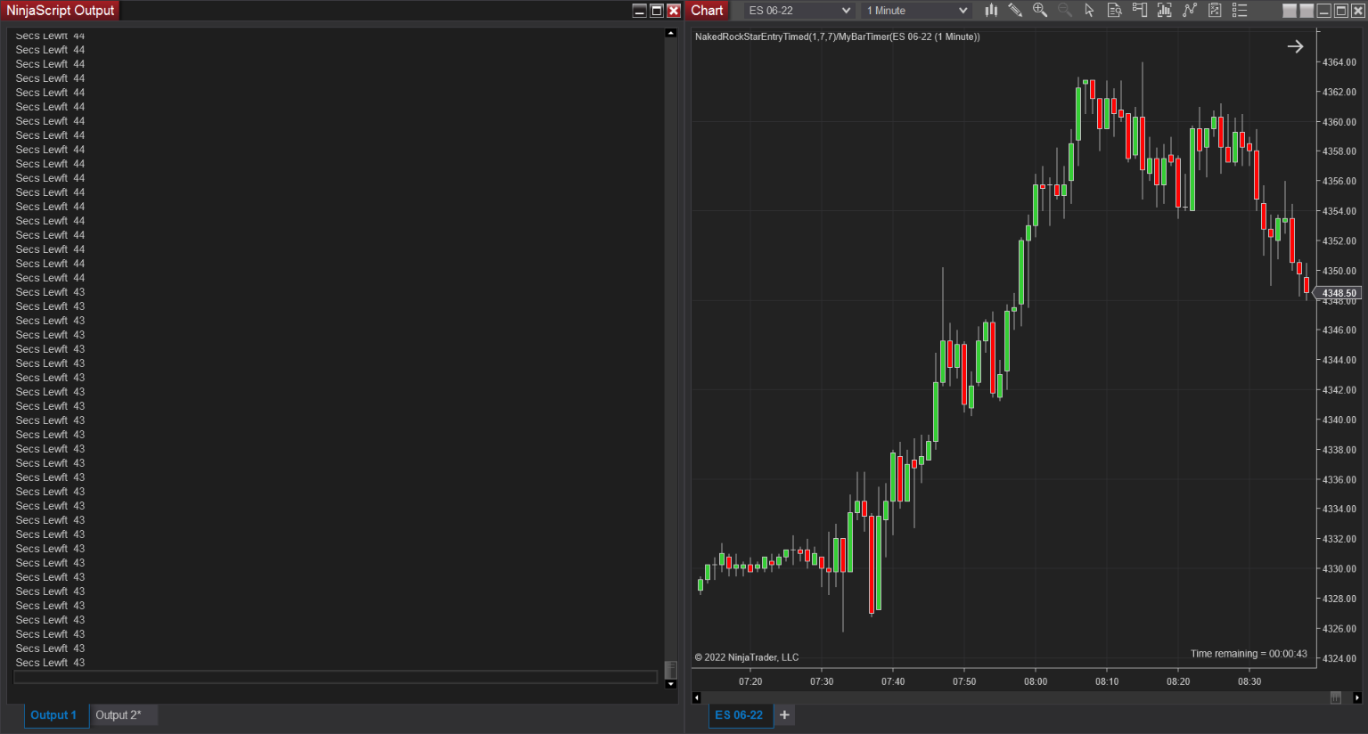Click the NakedRockStarEntryTimed indicator label
Image resolution: width=1368 pixels, height=734 pixels.
pos(837,37)
